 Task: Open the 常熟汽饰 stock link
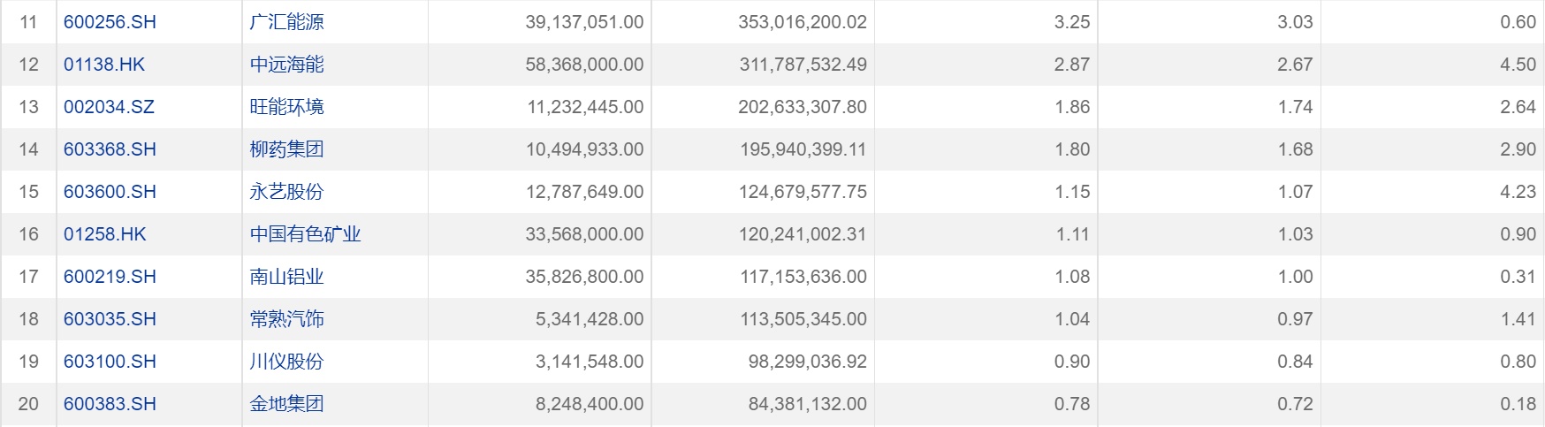286,319
